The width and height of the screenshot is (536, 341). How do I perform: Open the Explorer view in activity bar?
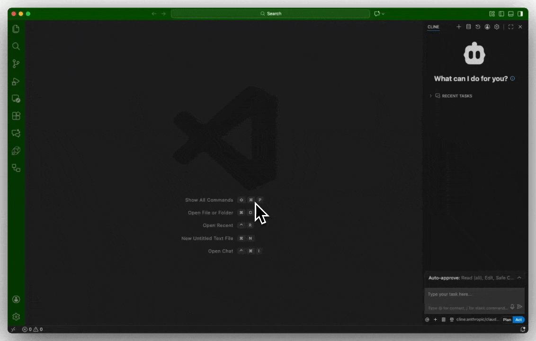pyautogui.click(x=16, y=29)
